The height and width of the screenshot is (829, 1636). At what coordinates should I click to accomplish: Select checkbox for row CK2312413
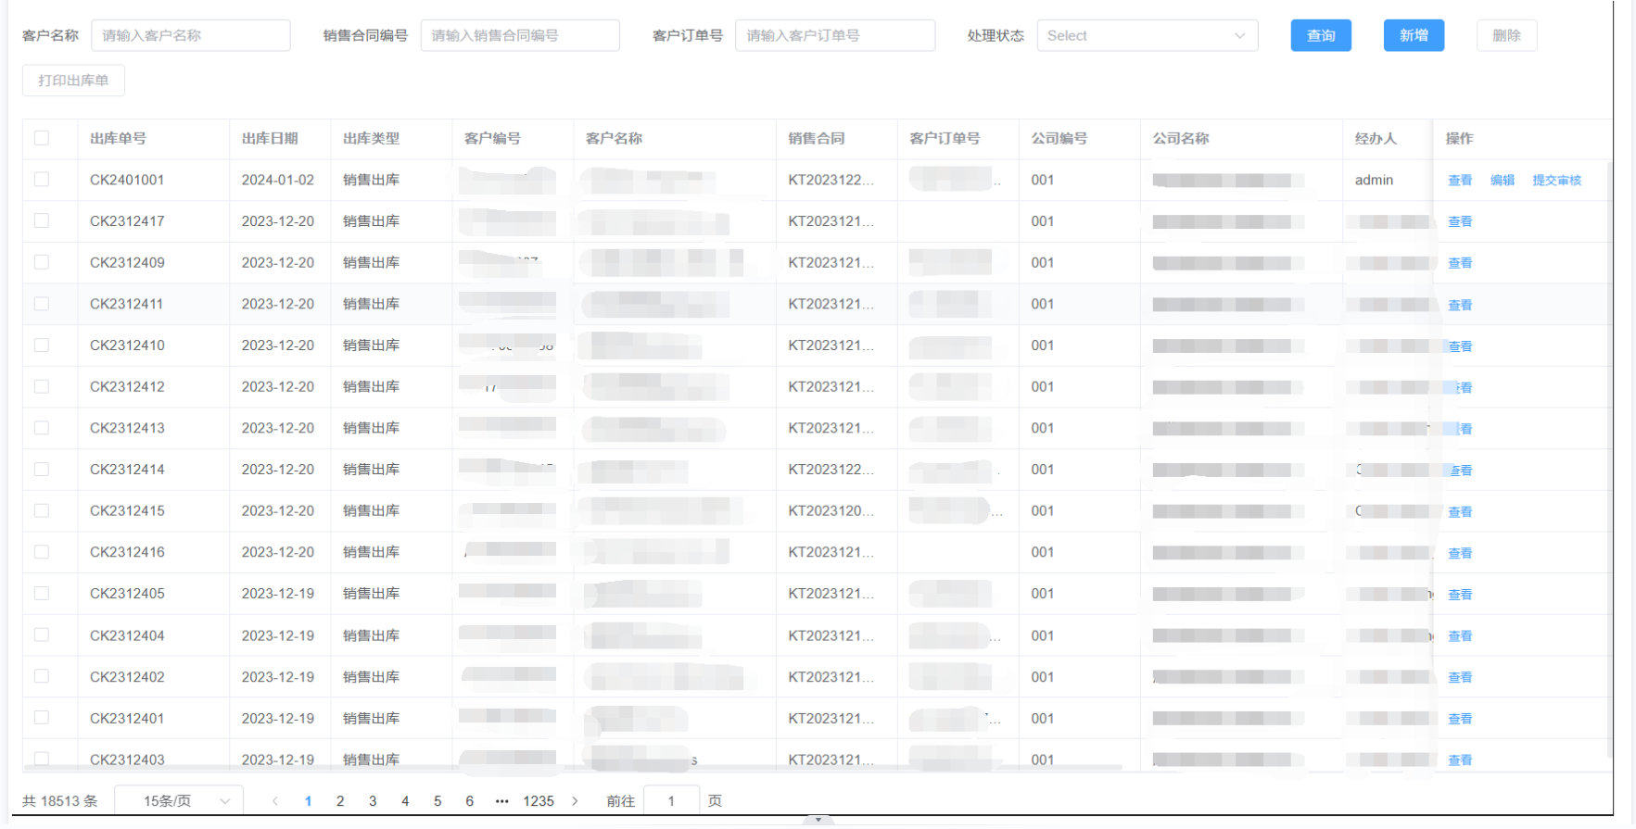(42, 428)
